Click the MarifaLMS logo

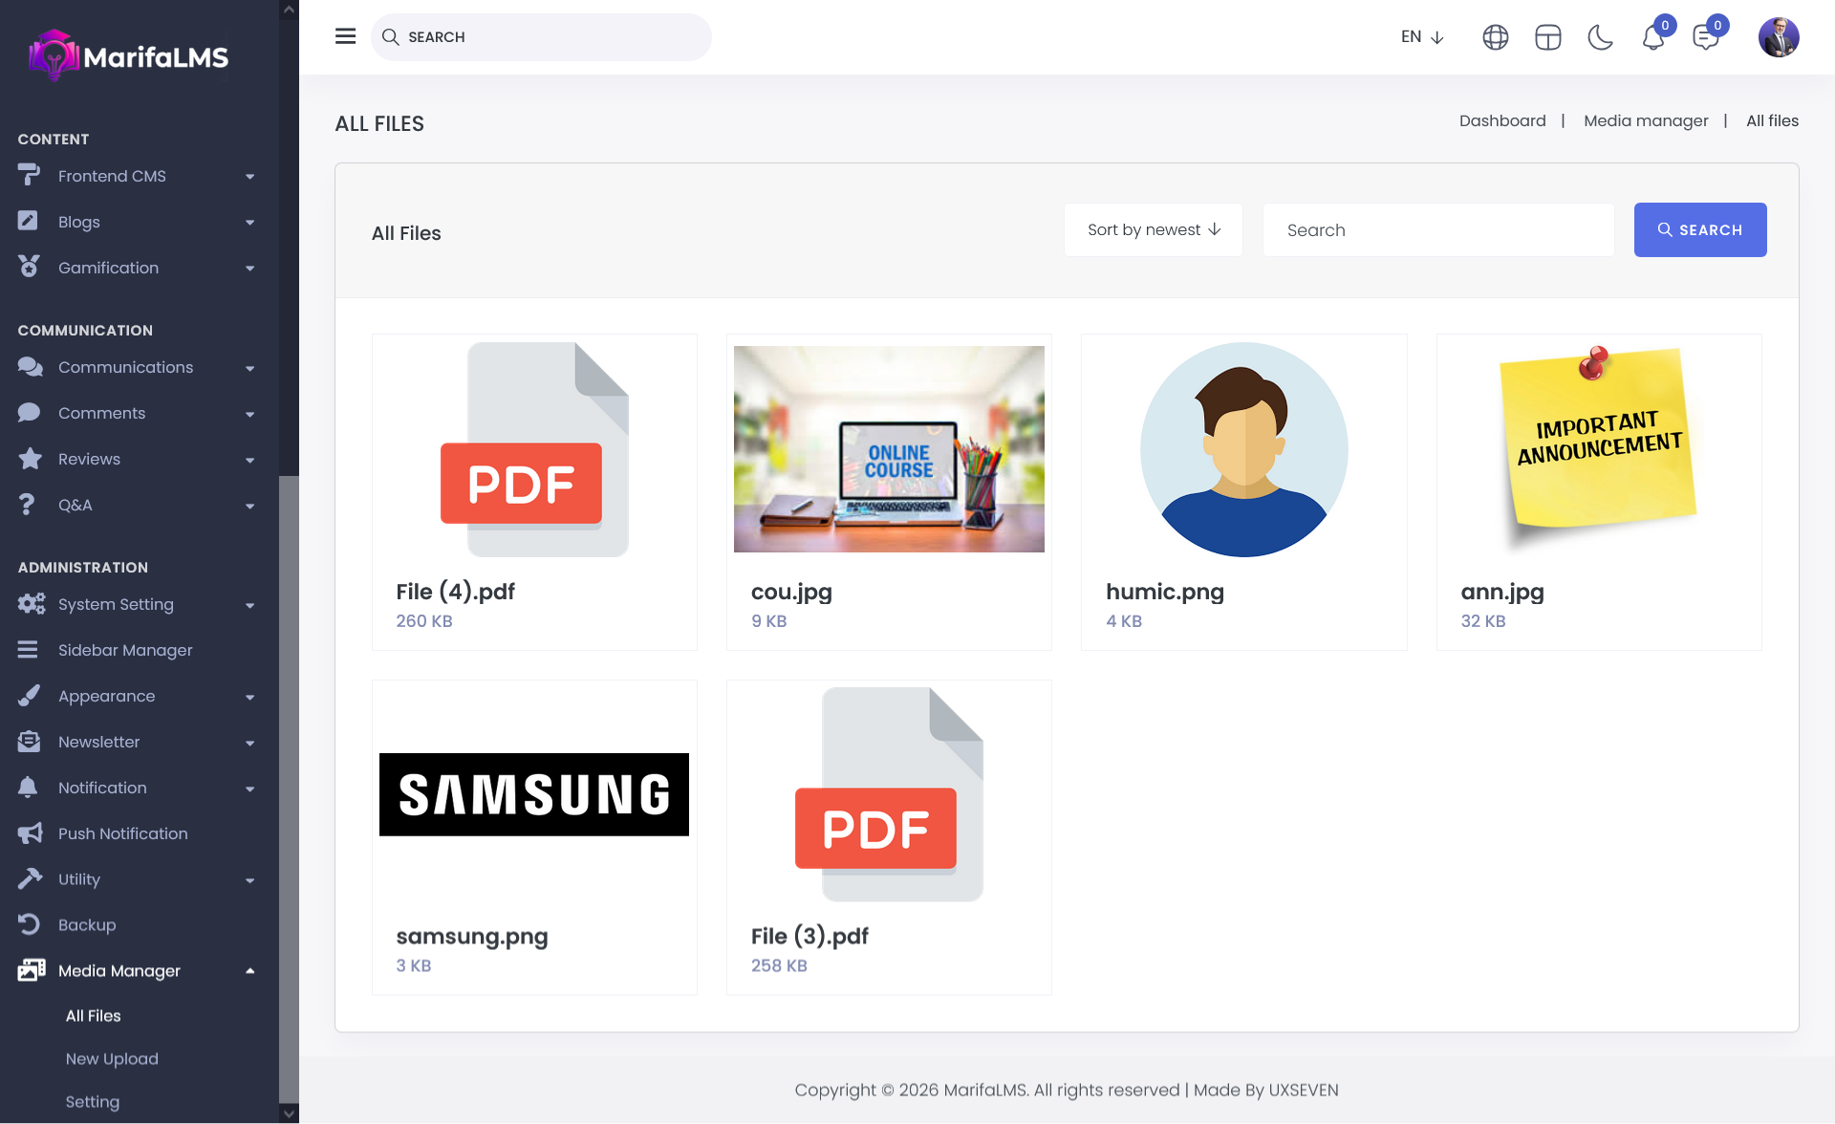point(129,56)
